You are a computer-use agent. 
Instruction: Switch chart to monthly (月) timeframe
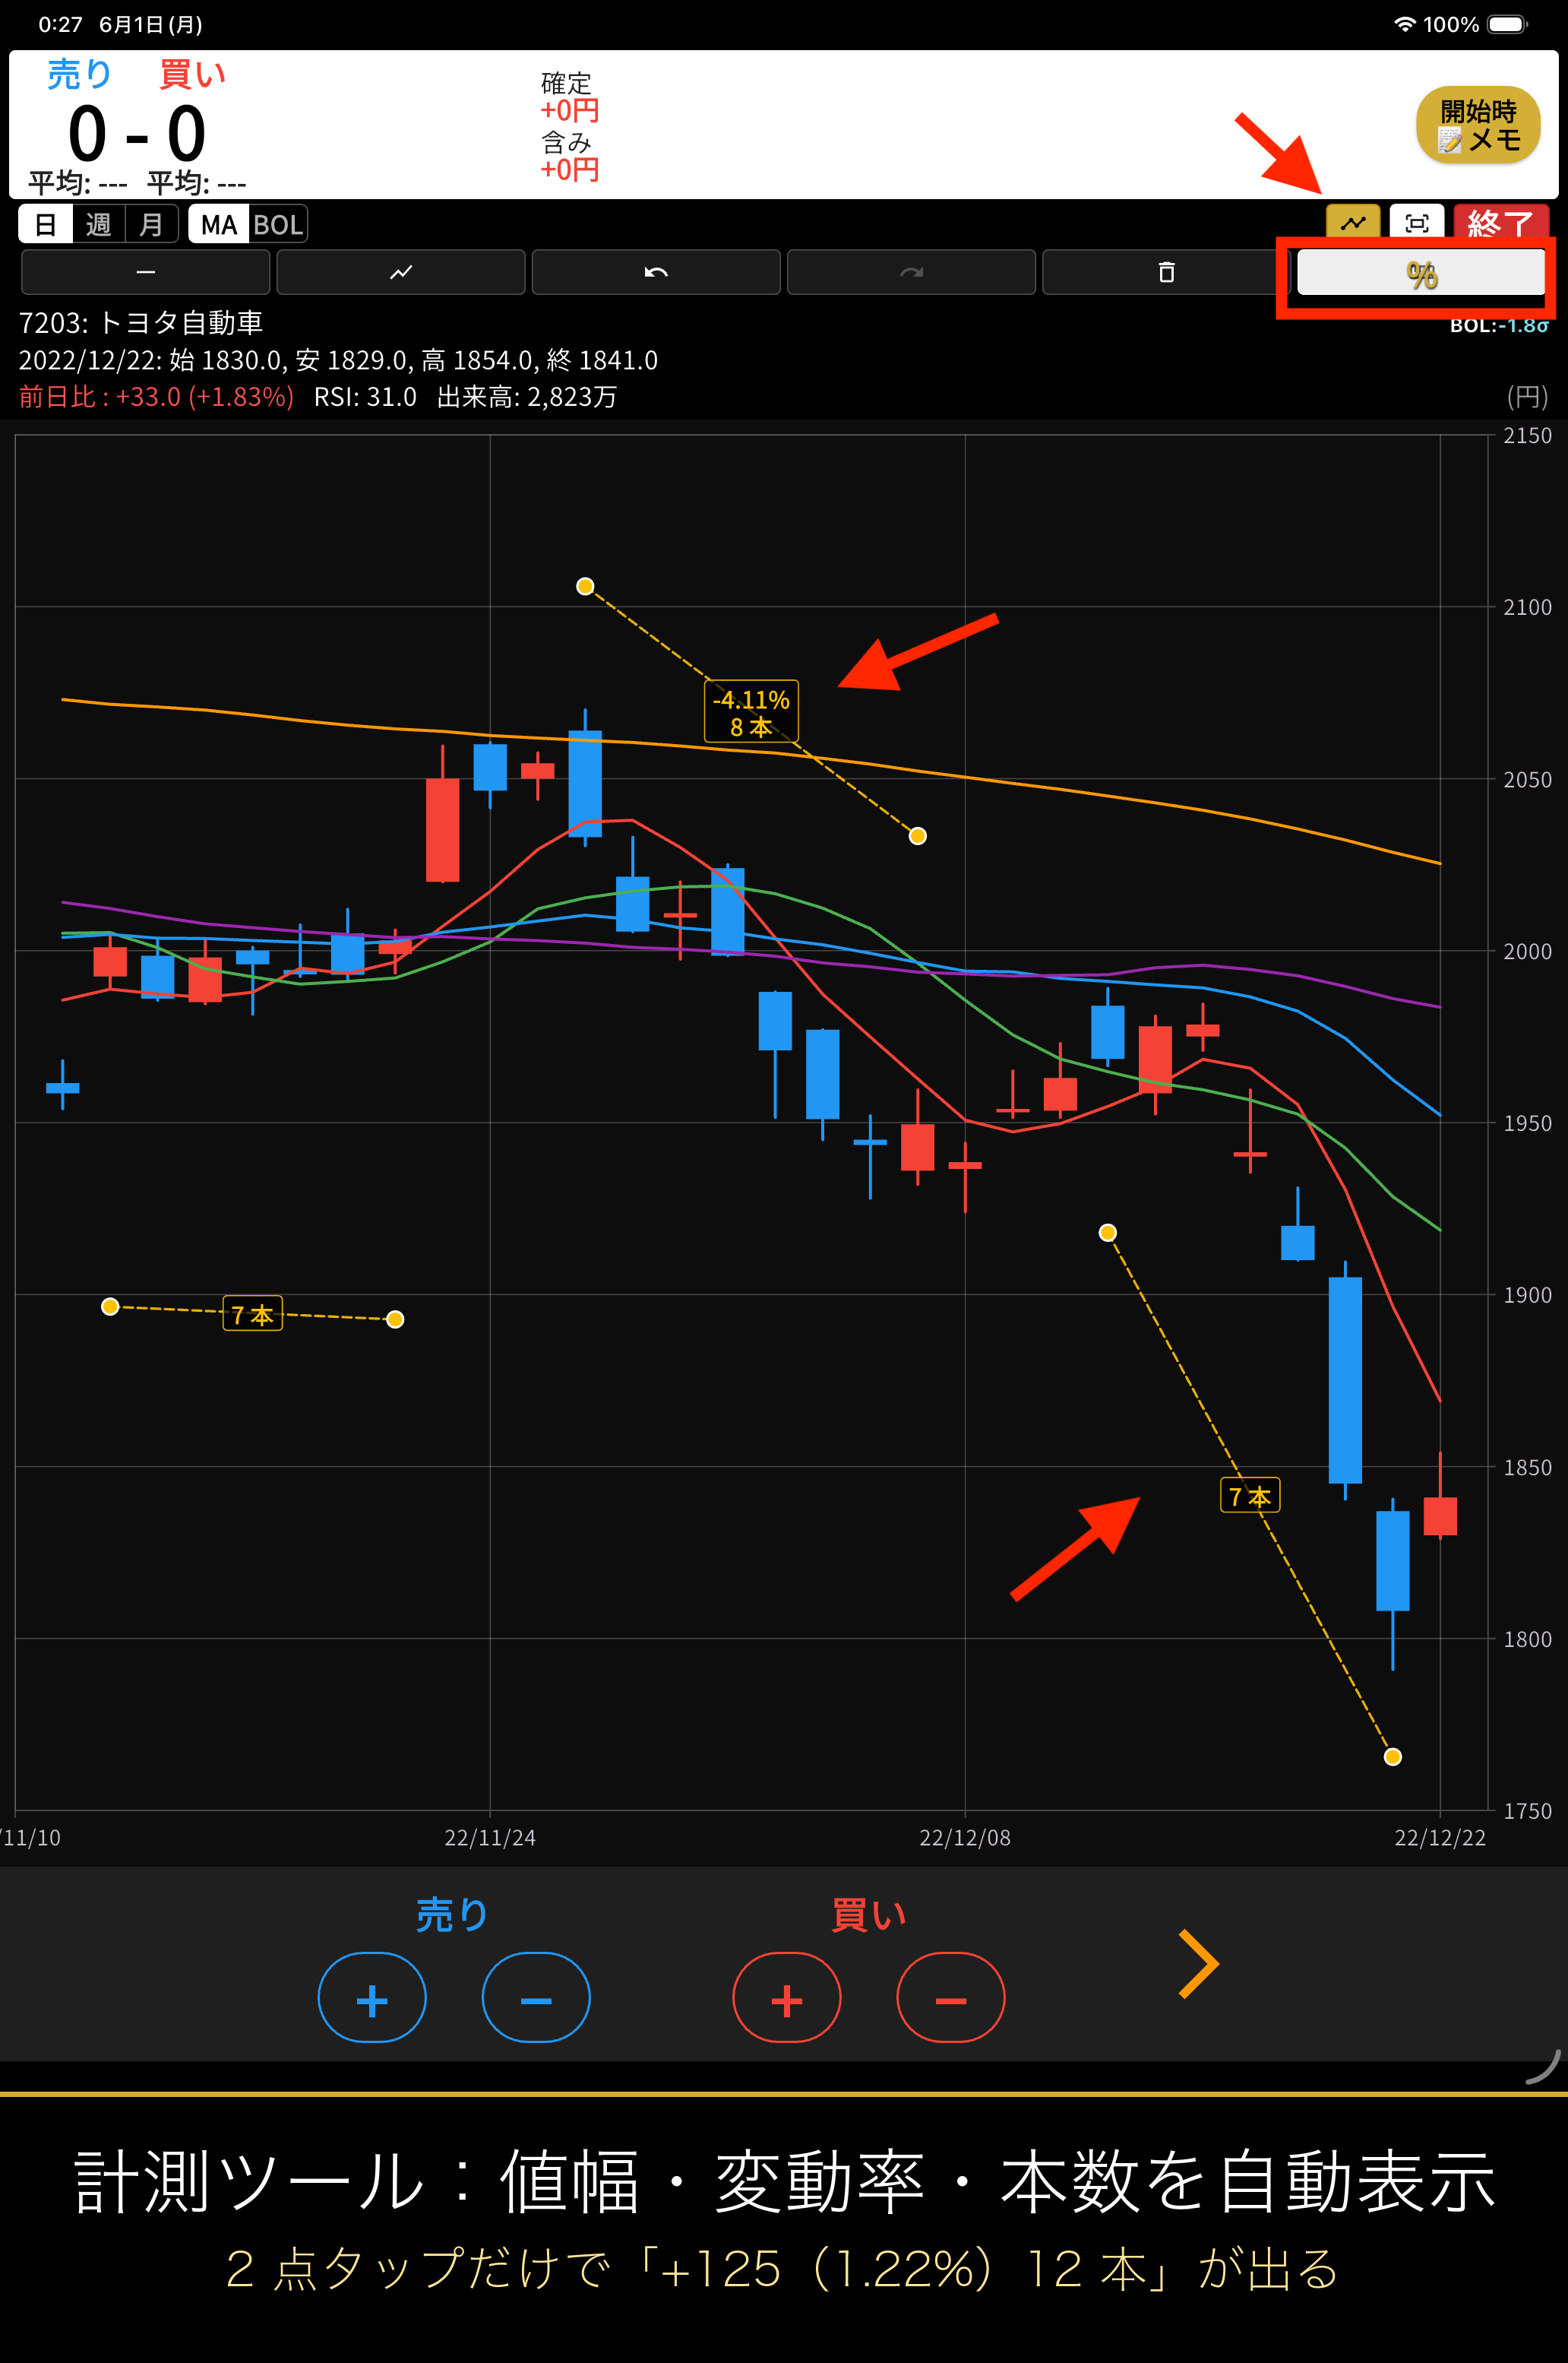[x=151, y=224]
